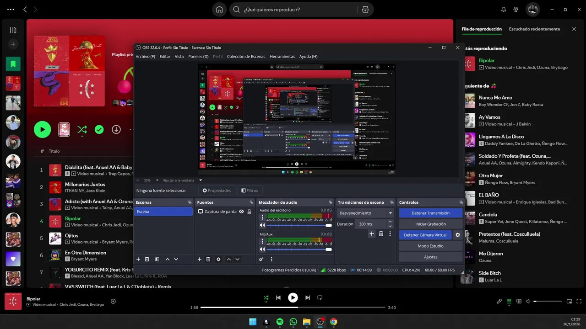Viewport: 586px width, 329px height.
Task: Add a new source in Fuentes panel
Action: (x=200, y=259)
